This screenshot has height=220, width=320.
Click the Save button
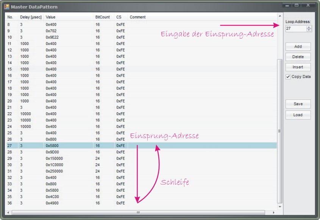click(x=298, y=104)
